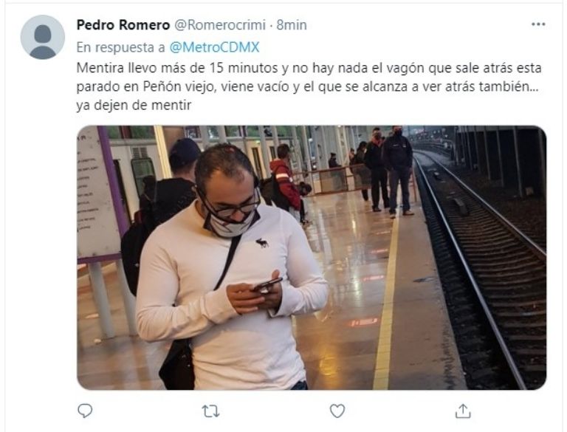
Task: Click the tweet text starting with Mentira
Action: [309, 86]
